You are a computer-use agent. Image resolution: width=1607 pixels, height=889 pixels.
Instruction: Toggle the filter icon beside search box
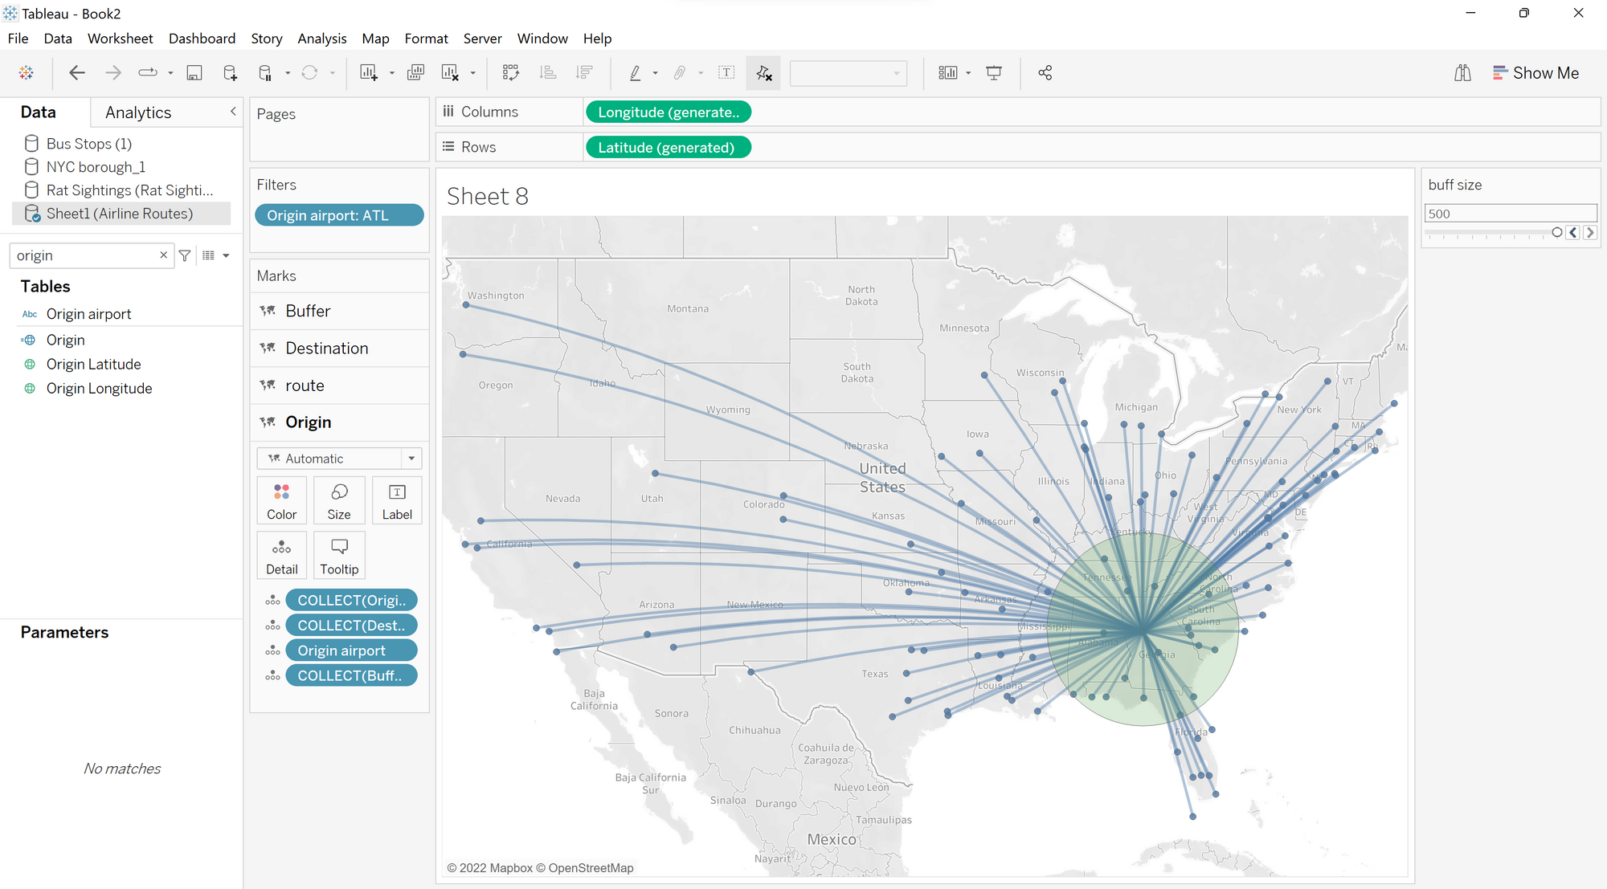point(185,255)
